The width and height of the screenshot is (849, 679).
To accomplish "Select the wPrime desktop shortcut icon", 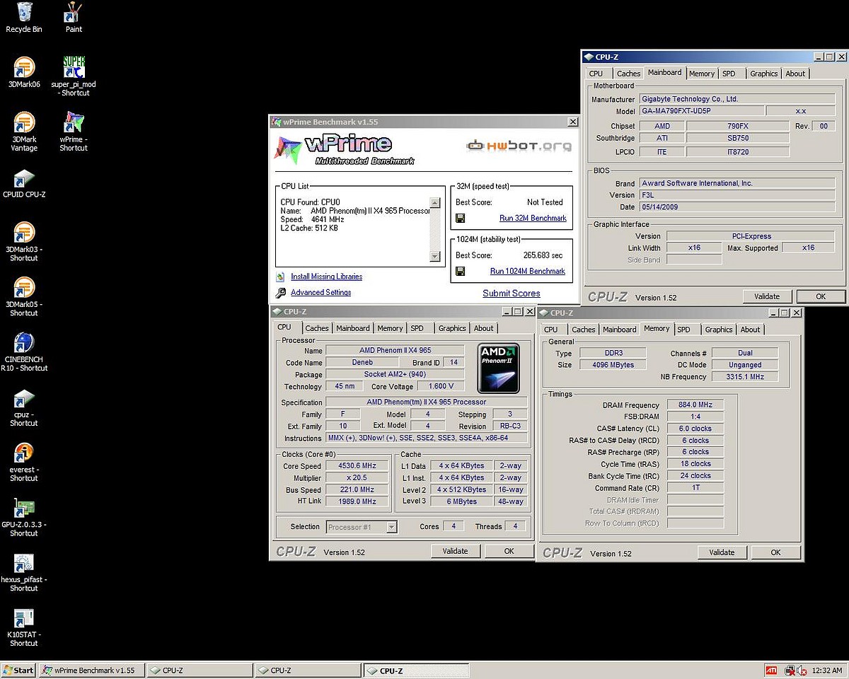I will [74, 122].
